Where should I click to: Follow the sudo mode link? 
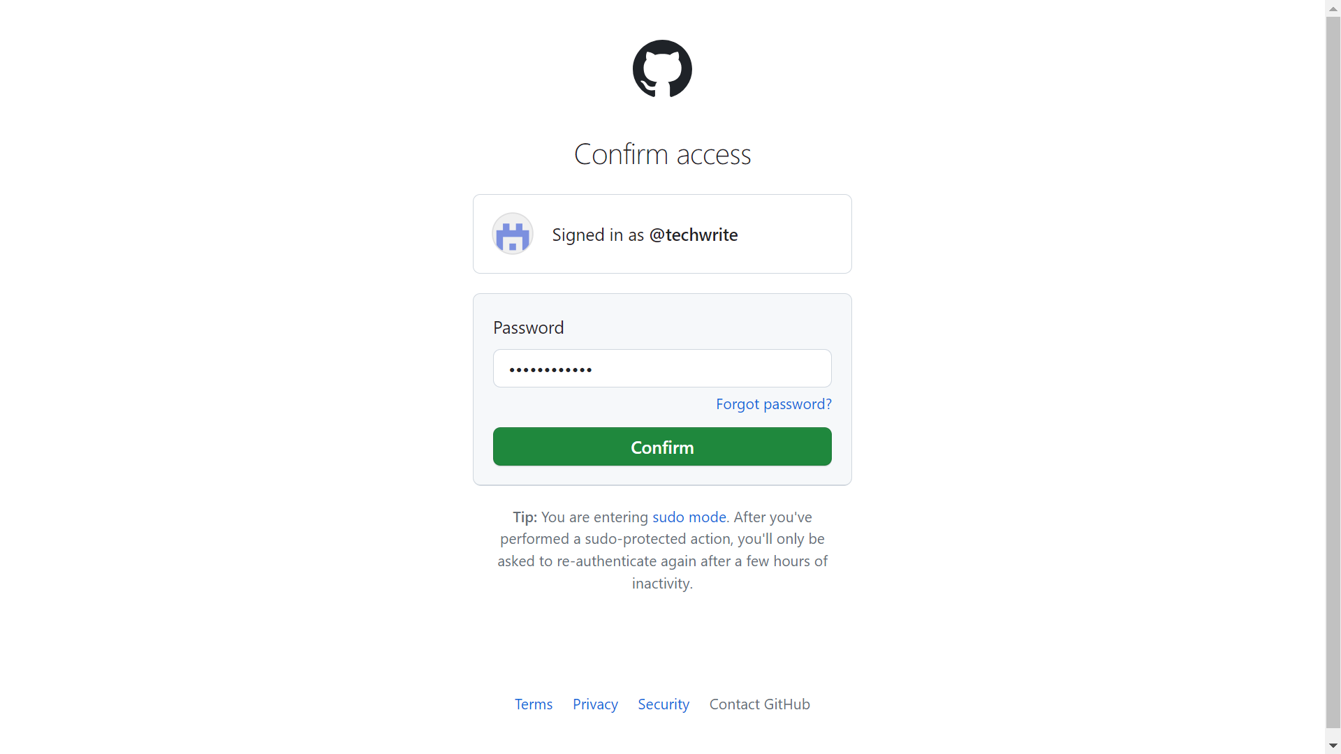click(689, 517)
